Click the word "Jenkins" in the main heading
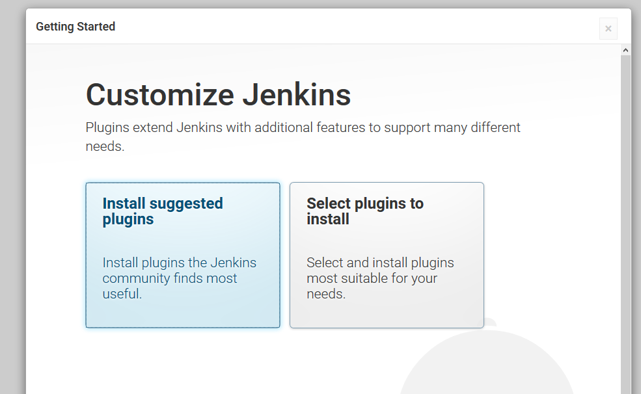 point(296,95)
